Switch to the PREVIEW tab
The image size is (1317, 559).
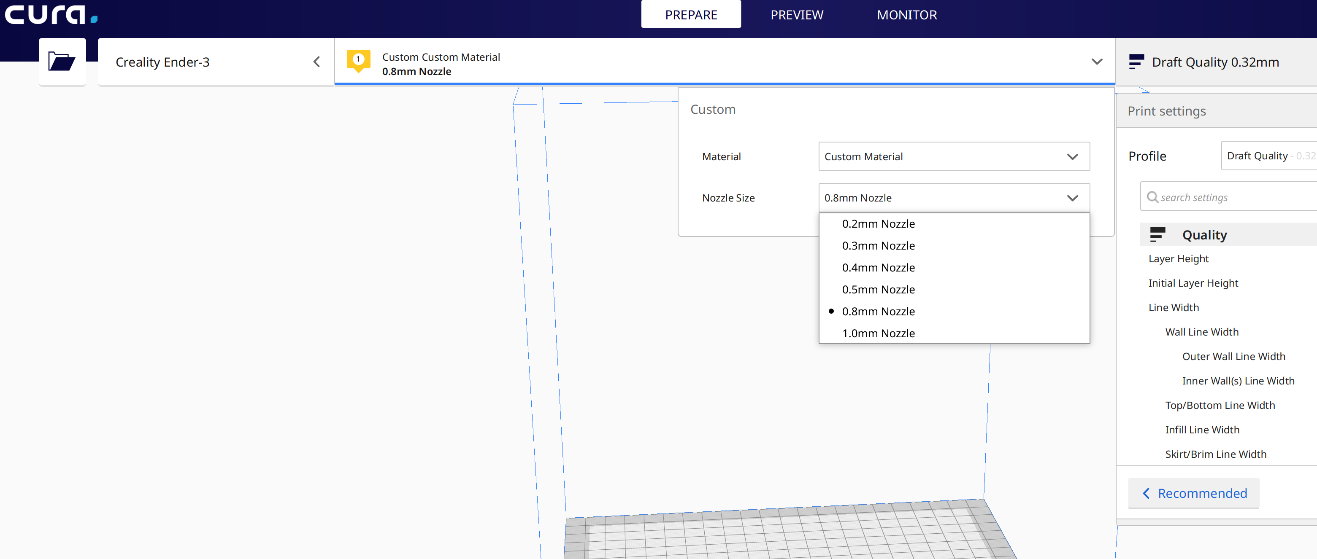796,14
